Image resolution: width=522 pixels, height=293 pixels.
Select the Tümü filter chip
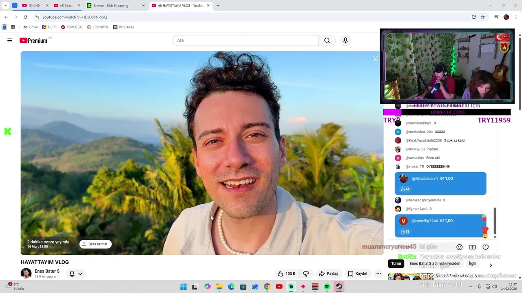pos(396,263)
